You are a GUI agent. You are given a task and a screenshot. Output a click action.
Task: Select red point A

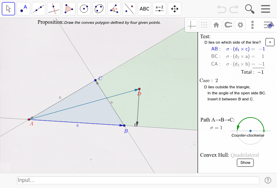(x=29, y=120)
